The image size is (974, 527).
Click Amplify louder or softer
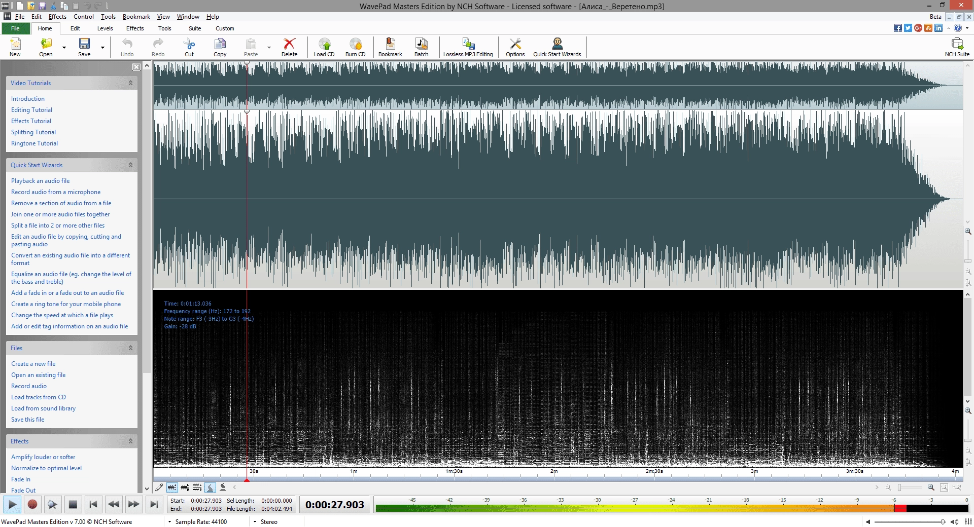(x=43, y=457)
